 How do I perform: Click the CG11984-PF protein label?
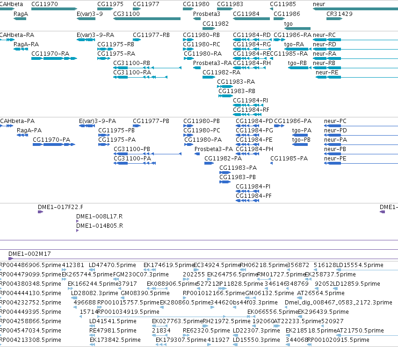pyautogui.click(x=253, y=196)
